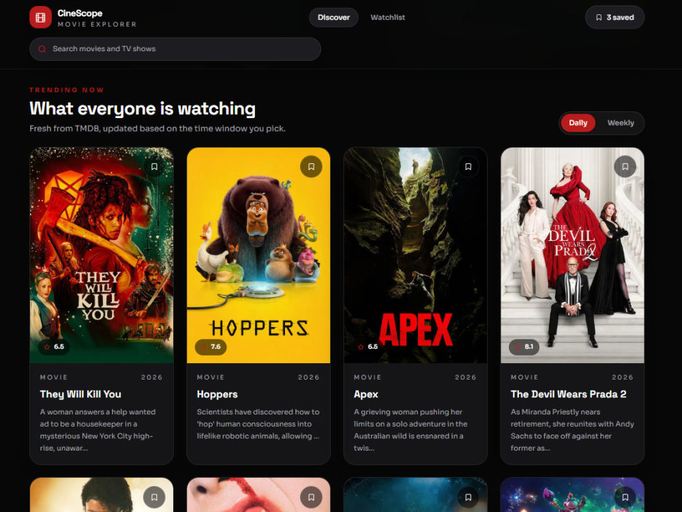Click the 7.6 rating badge on Hoppers
682x512 pixels.
[x=211, y=347]
